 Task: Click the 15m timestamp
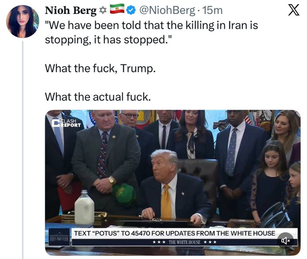tap(212, 10)
